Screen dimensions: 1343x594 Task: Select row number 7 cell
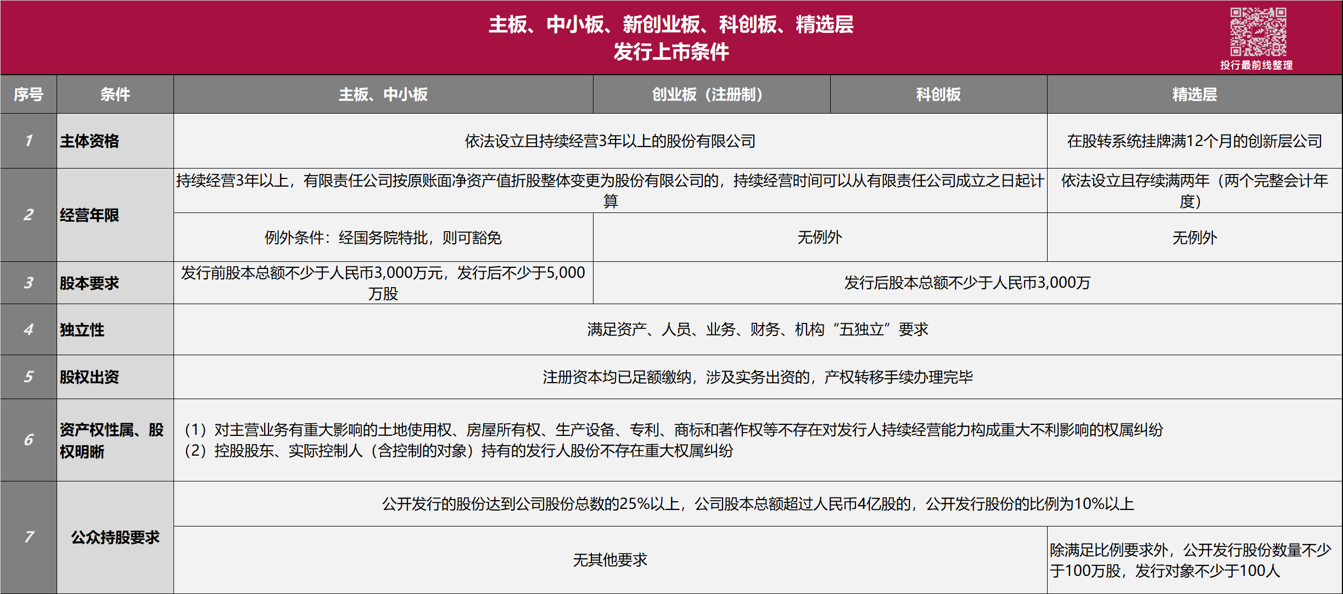pyautogui.click(x=29, y=537)
